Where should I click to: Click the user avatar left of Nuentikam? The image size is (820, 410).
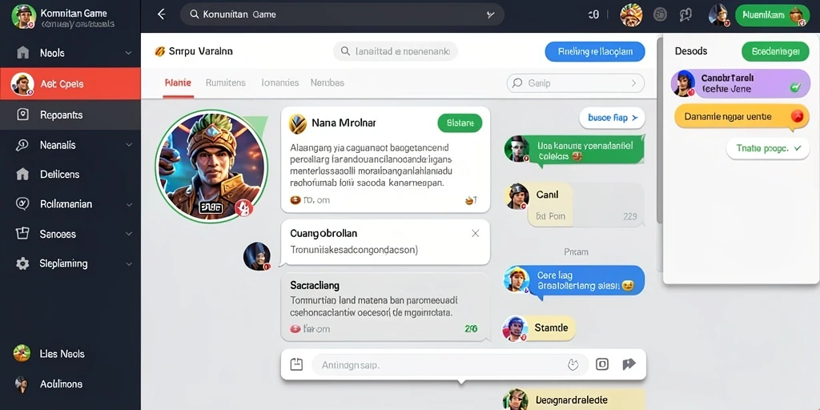click(x=719, y=14)
